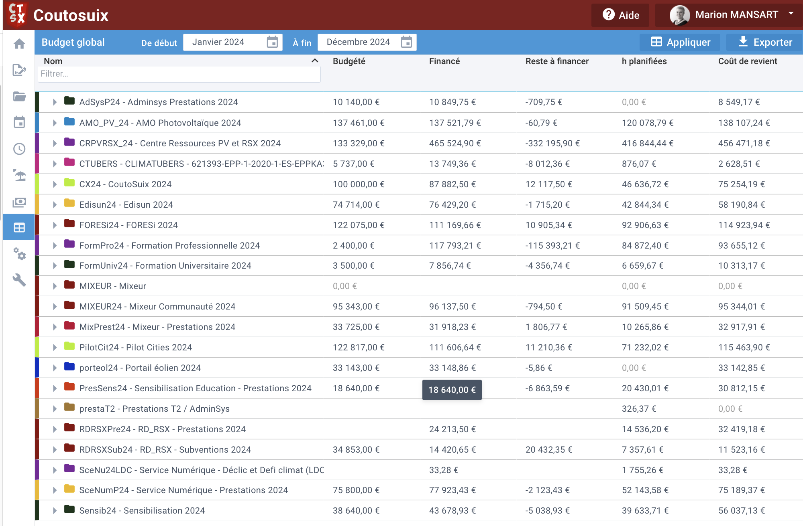Sort by the Nom column arrow
The height and width of the screenshot is (526, 803).
click(x=315, y=61)
